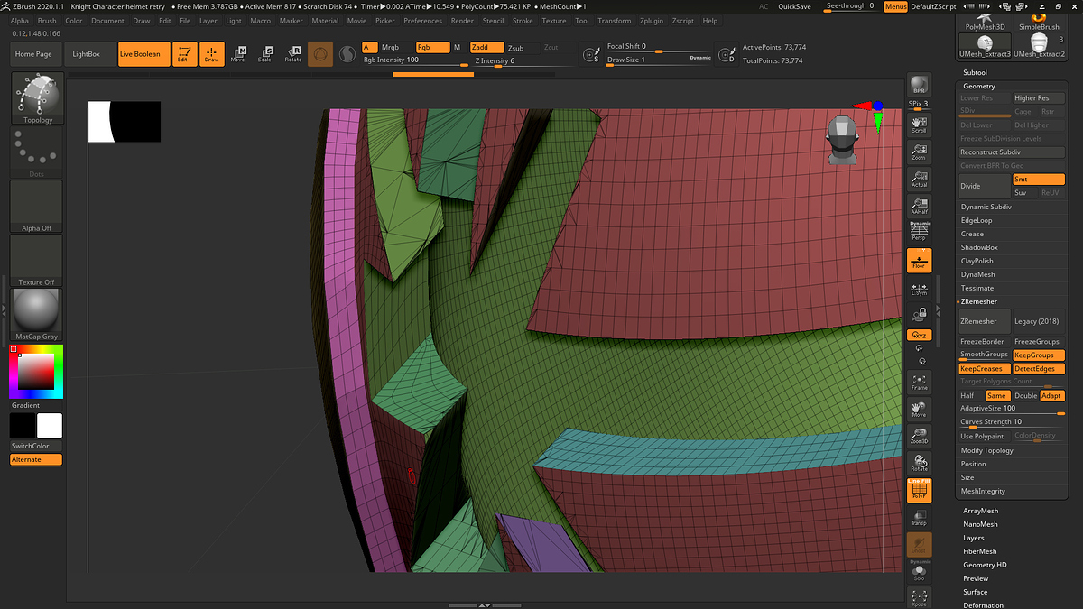Click Reconstruct Subdiv button
The width and height of the screenshot is (1083, 609).
(x=1012, y=152)
